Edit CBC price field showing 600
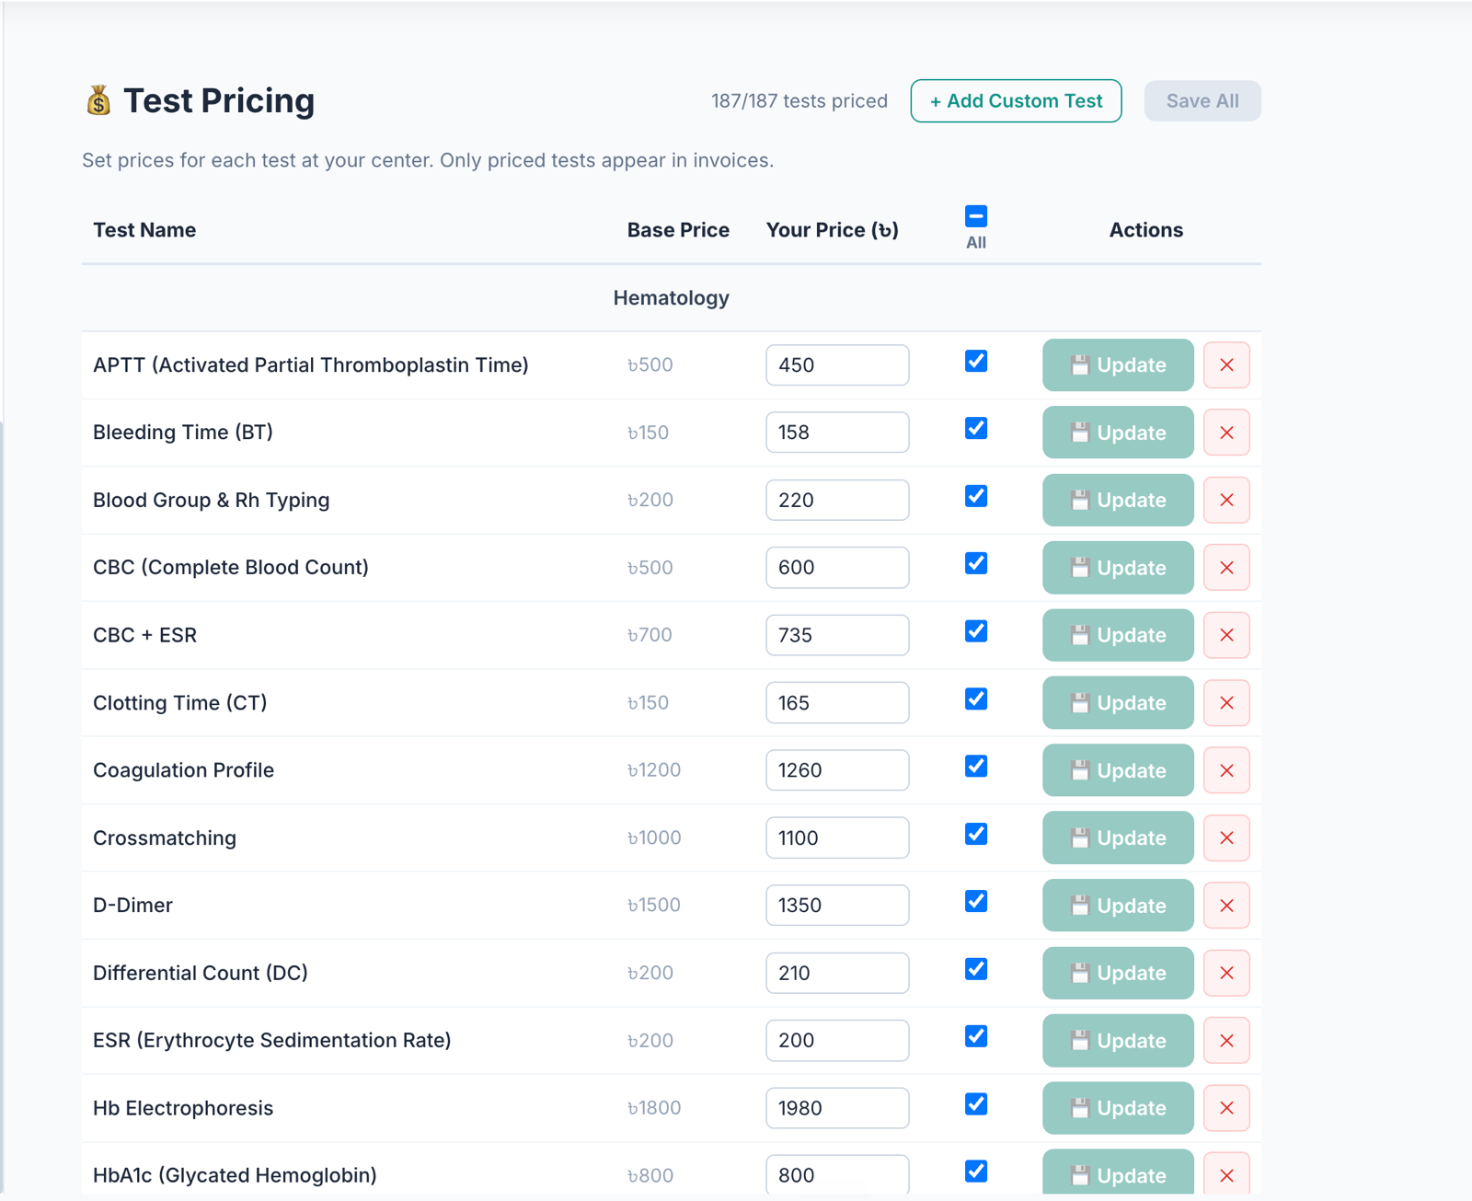The image size is (1472, 1201). pos(837,568)
